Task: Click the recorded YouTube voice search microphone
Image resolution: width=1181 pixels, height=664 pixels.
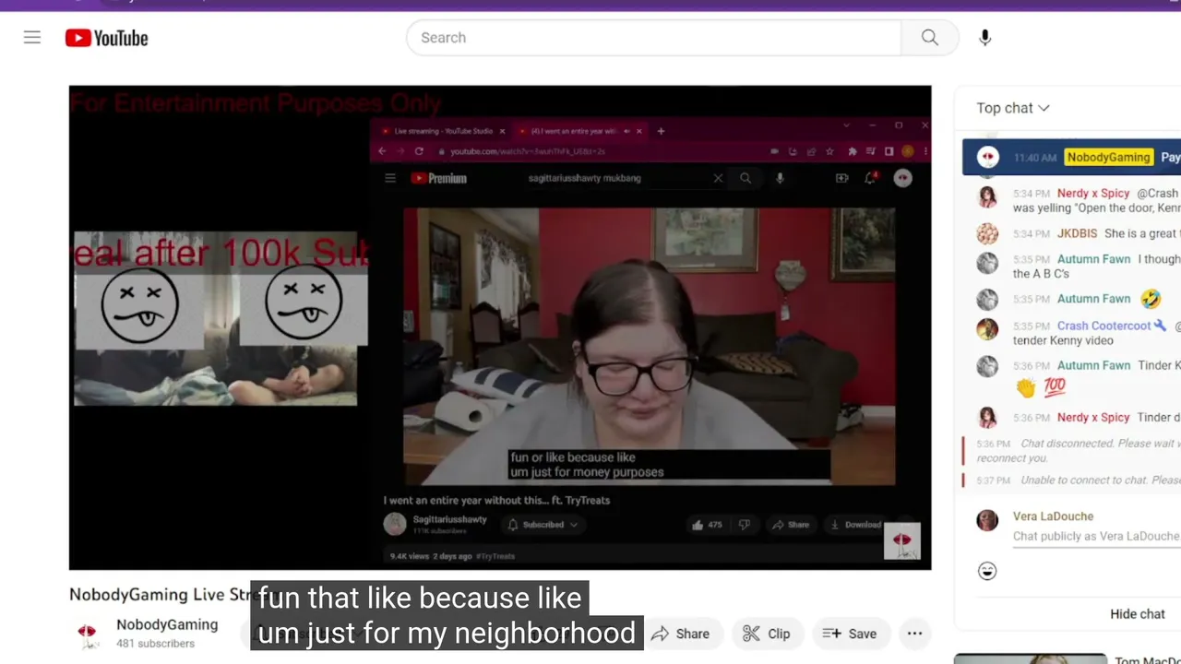Action: click(x=780, y=179)
